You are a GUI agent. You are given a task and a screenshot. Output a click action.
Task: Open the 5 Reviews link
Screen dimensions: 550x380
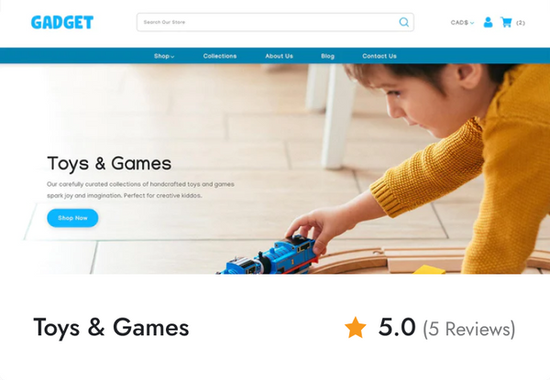469,329
